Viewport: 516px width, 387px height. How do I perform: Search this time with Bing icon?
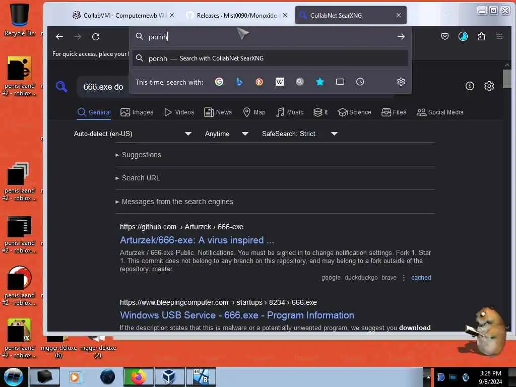[x=239, y=82]
